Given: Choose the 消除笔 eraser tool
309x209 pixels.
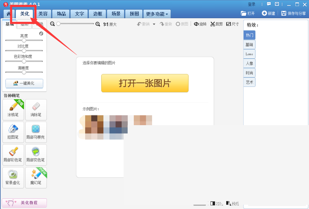Looking at the screenshot, I should 36,110.
